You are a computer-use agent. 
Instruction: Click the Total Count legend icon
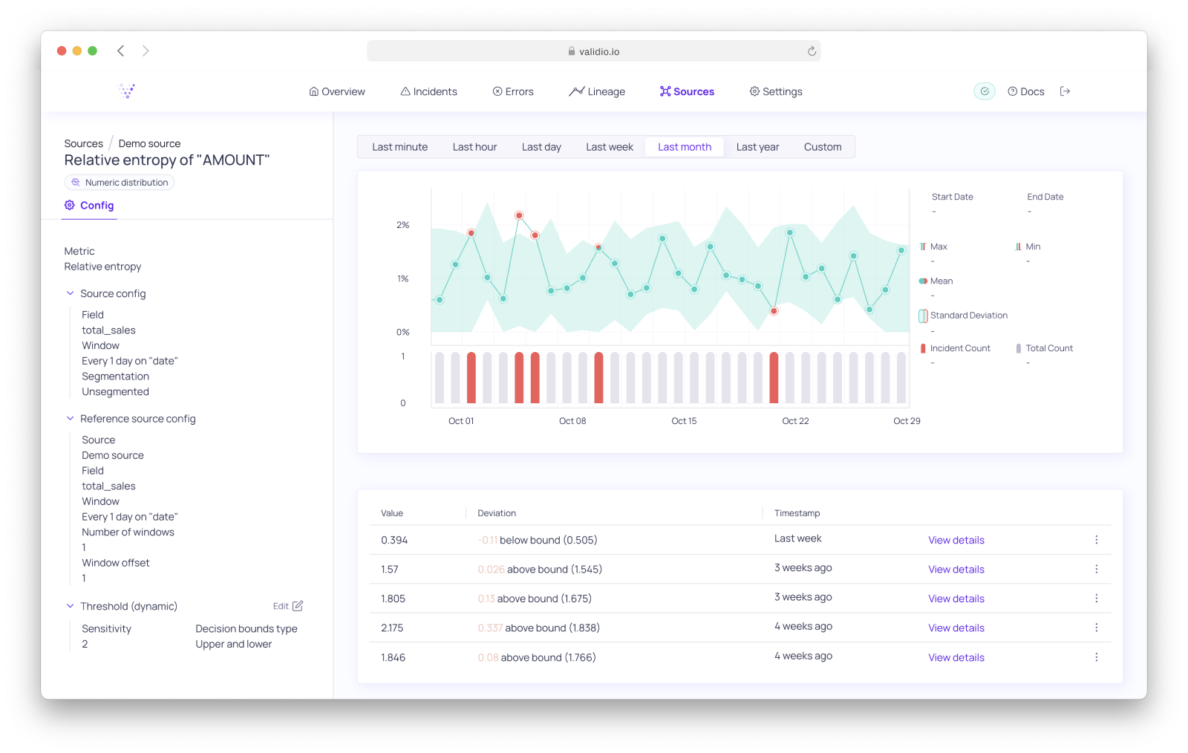pyautogui.click(x=1019, y=348)
